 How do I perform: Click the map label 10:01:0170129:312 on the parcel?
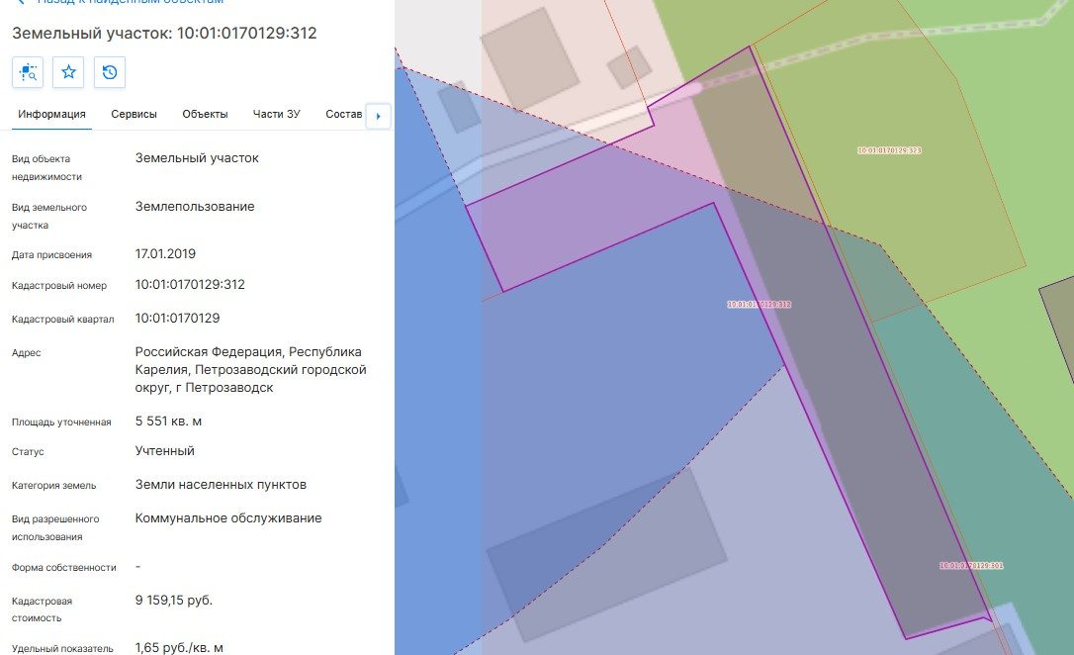(x=759, y=304)
